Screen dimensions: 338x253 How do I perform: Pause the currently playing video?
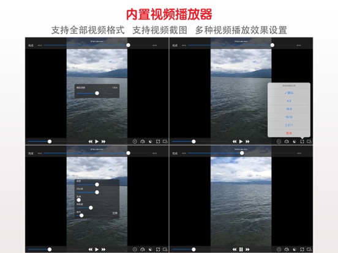(241, 249)
